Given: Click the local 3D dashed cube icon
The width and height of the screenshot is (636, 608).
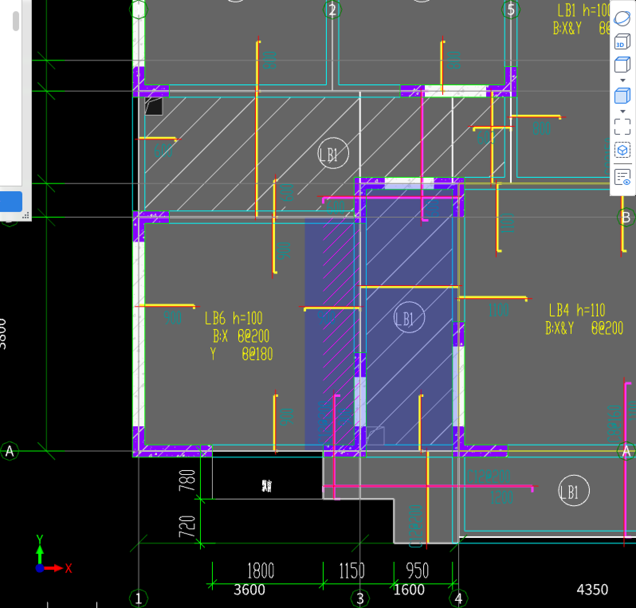Looking at the screenshot, I should (622, 150).
